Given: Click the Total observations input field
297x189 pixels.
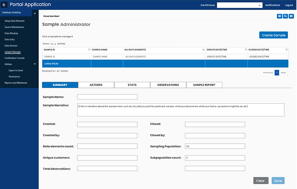Looking at the screenshot, I should [107, 168].
